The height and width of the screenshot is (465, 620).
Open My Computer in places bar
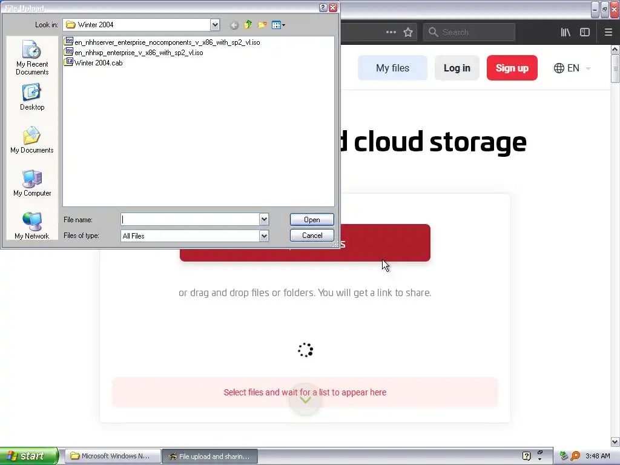pos(32,183)
